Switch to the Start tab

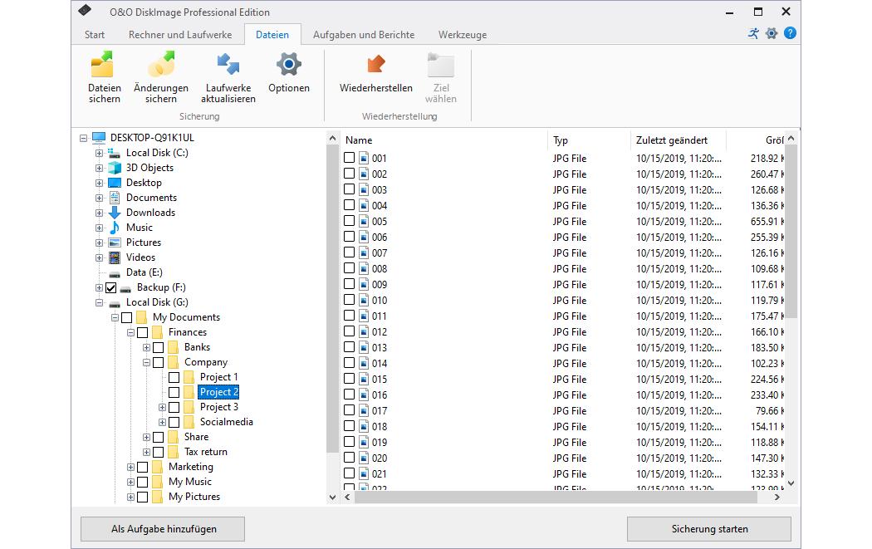coord(95,35)
